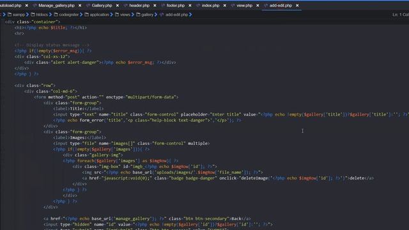Click the folder icon beside views breadcrumb
Screen dimensions: 409x230
117,15
